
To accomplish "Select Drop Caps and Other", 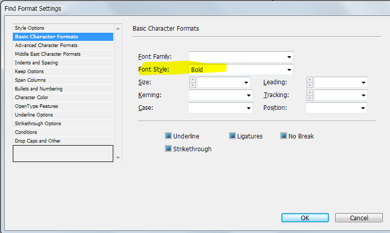I will tap(63, 141).
